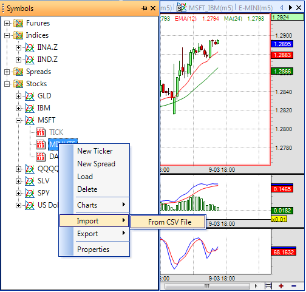Click the red 68.1632 indicator label

click(284, 252)
